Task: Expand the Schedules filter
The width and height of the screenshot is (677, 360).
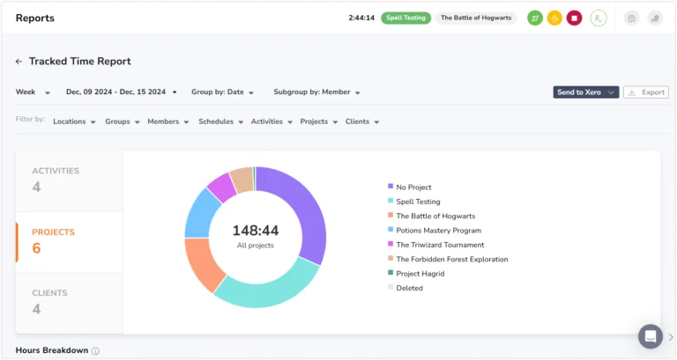Action: pyautogui.click(x=220, y=122)
